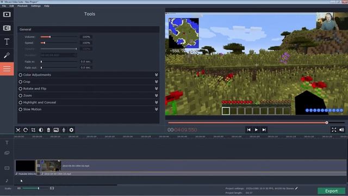Open the File menu
Viewport: 348px width, 196px height.
pyautogui.click(x=4, y=6)
